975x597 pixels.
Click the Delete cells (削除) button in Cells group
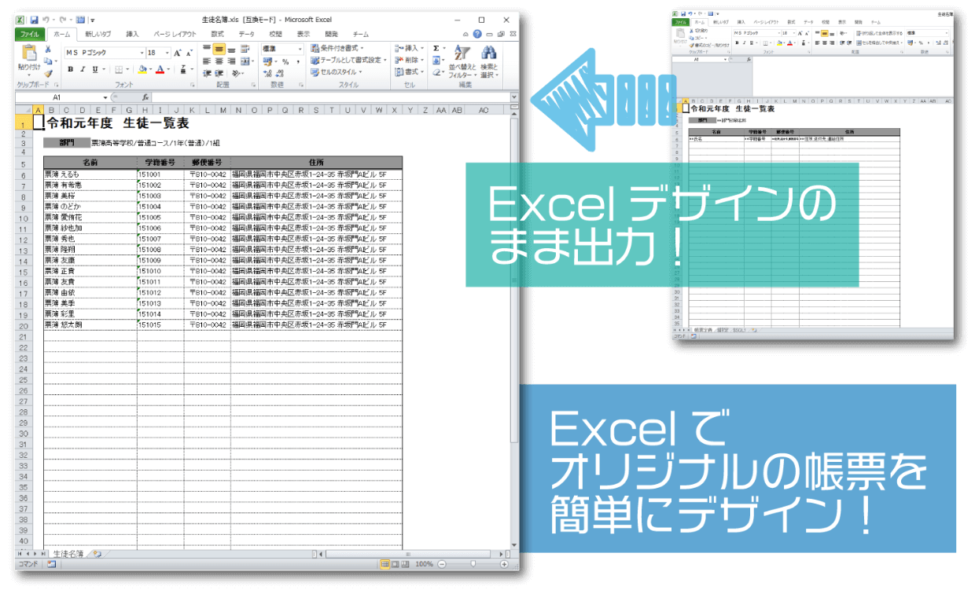[409, 60]
